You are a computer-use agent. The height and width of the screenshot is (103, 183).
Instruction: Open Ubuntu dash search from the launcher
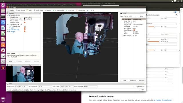[3, 5]
